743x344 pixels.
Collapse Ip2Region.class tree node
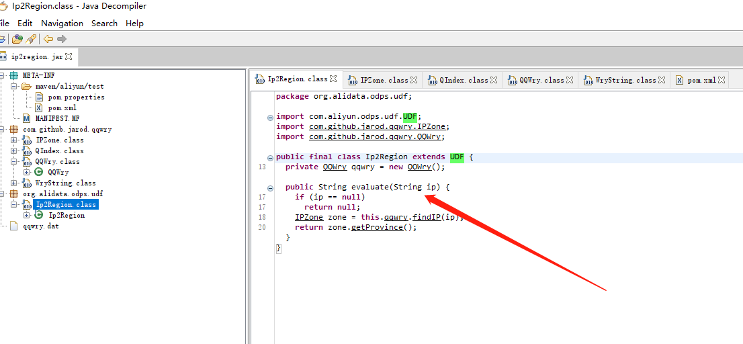(x=13, y=205)
